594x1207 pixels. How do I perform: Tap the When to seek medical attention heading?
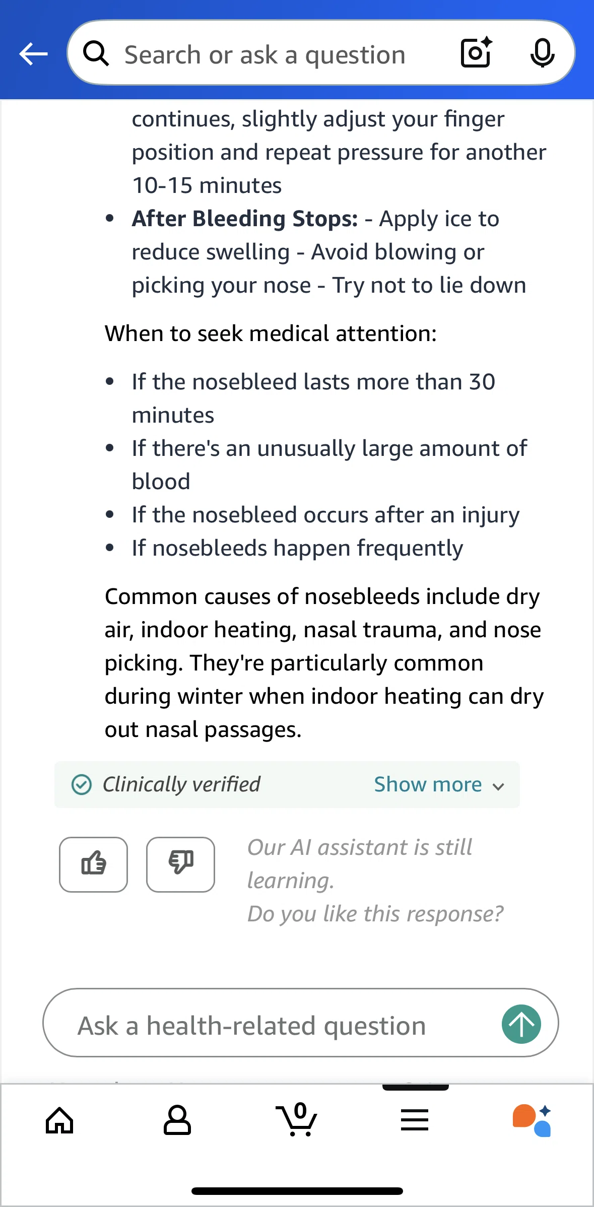(x=271, y=333)
